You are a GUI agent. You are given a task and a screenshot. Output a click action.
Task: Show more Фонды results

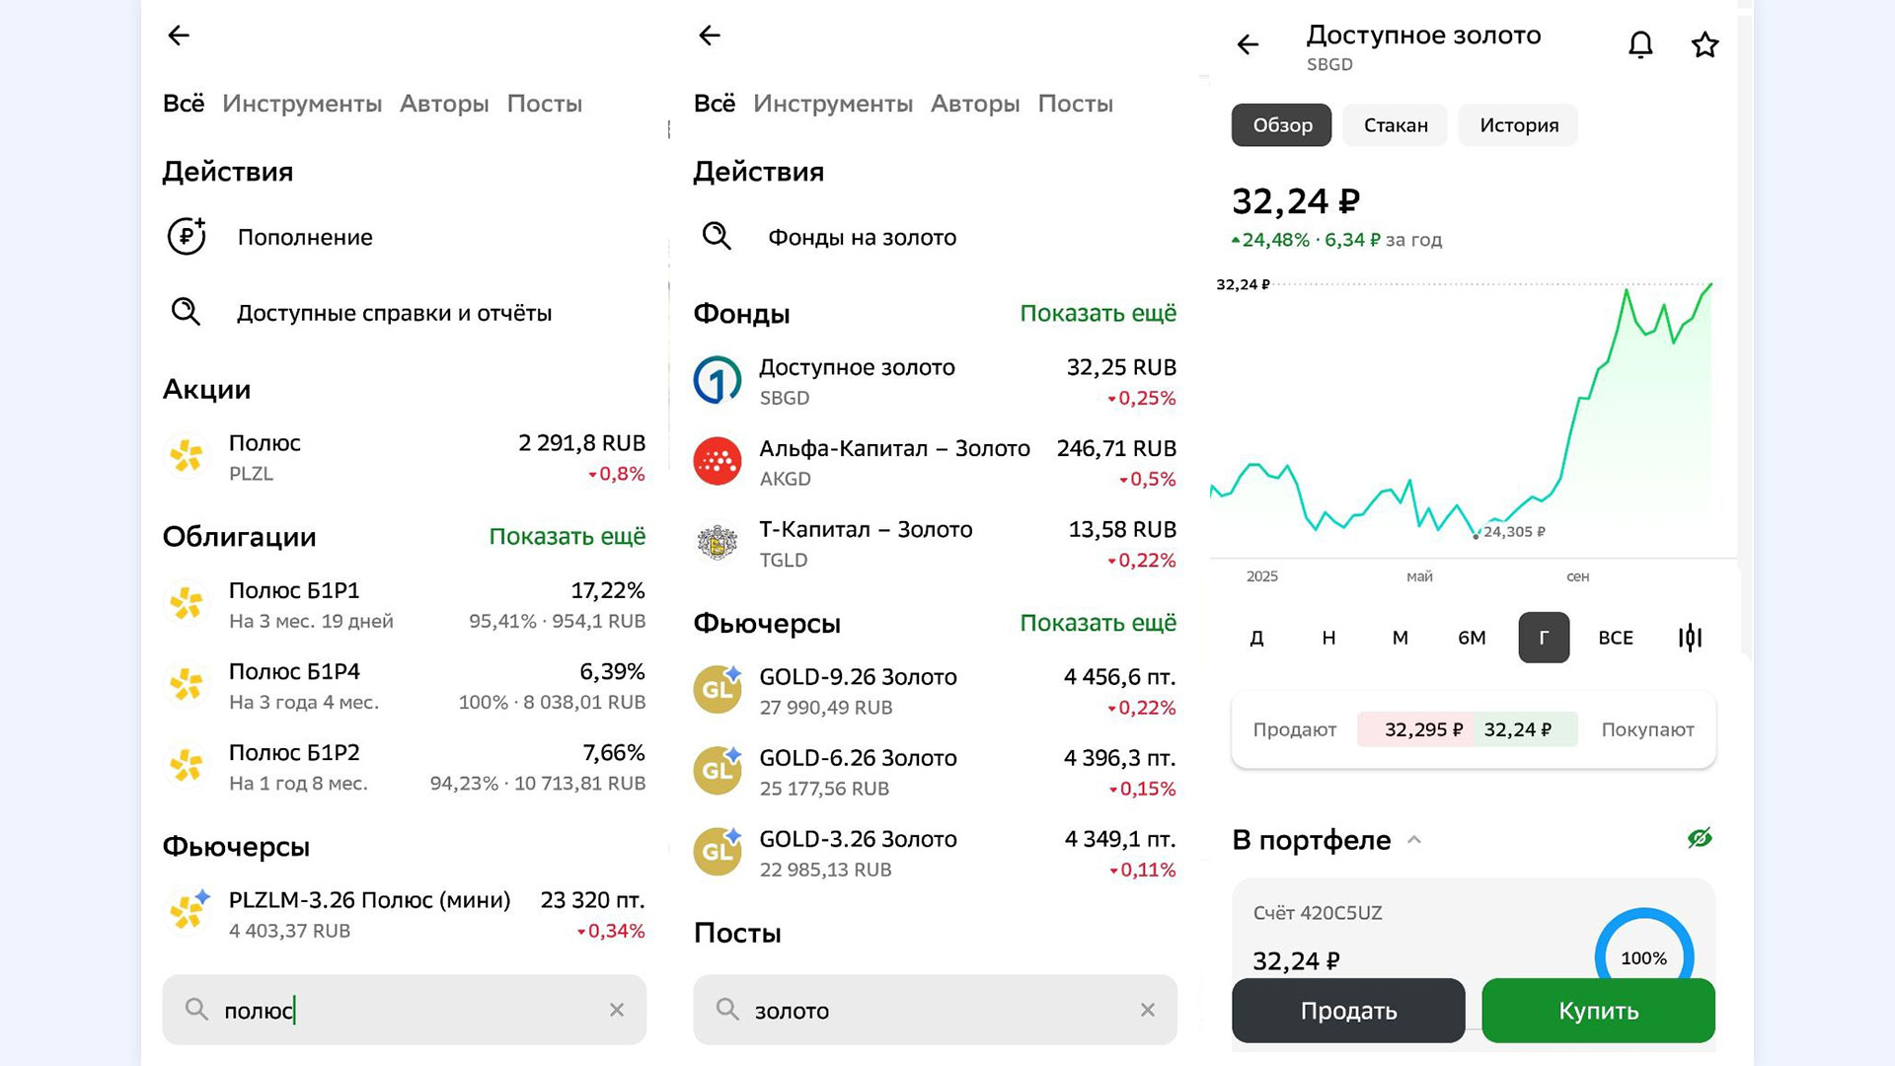[x=1098, y=314]
